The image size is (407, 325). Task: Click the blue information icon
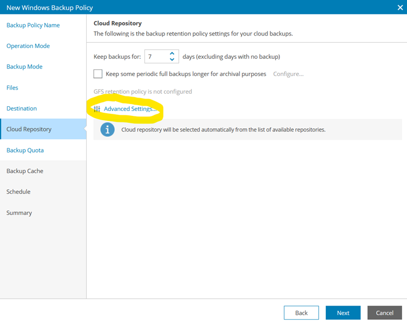[108, 129]
